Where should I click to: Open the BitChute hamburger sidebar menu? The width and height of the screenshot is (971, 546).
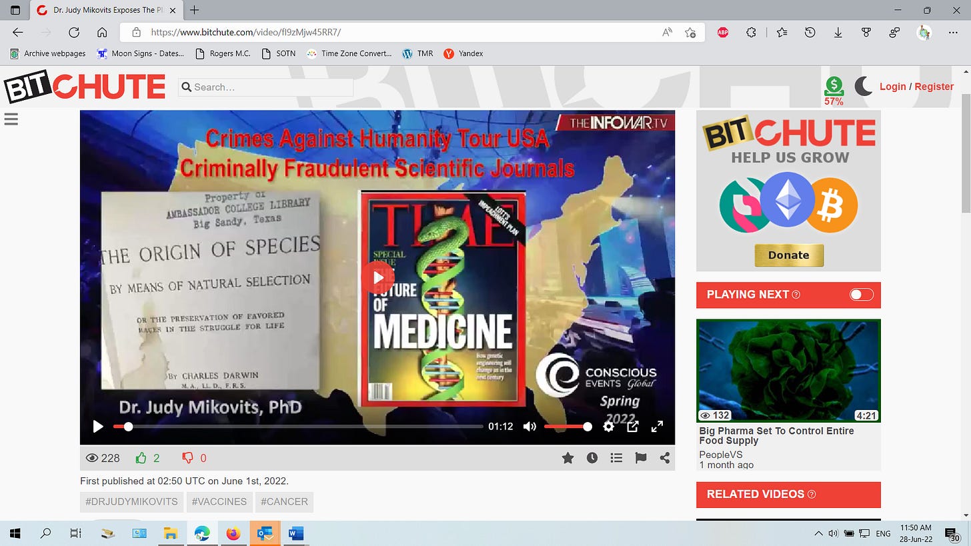(11, 119)
